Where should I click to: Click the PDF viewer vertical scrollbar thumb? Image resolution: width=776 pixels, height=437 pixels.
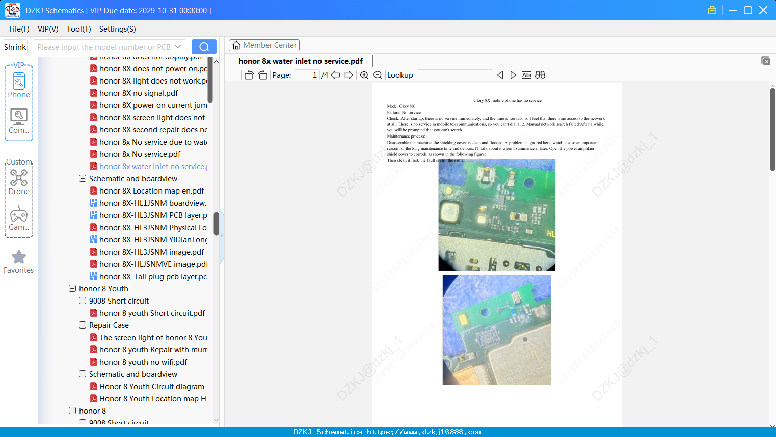coord(772,129)
